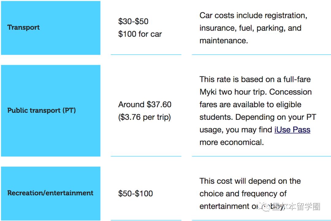
Task: Select the blue Recreation/entertainment cell
Action: coord(51,193)
